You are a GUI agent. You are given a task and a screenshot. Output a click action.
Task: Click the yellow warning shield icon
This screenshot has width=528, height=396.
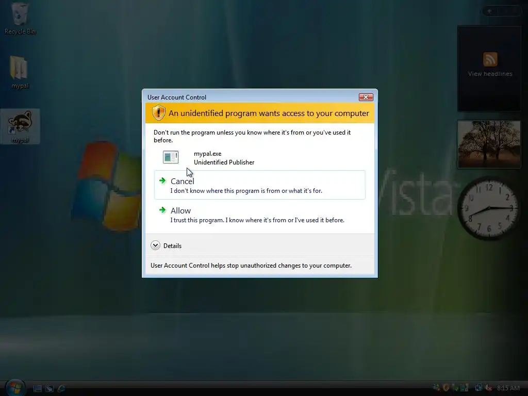point(158,113)
